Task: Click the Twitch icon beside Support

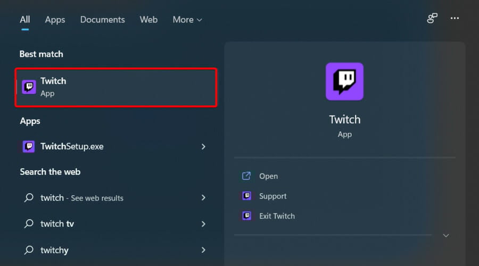Action: [246, 196]
